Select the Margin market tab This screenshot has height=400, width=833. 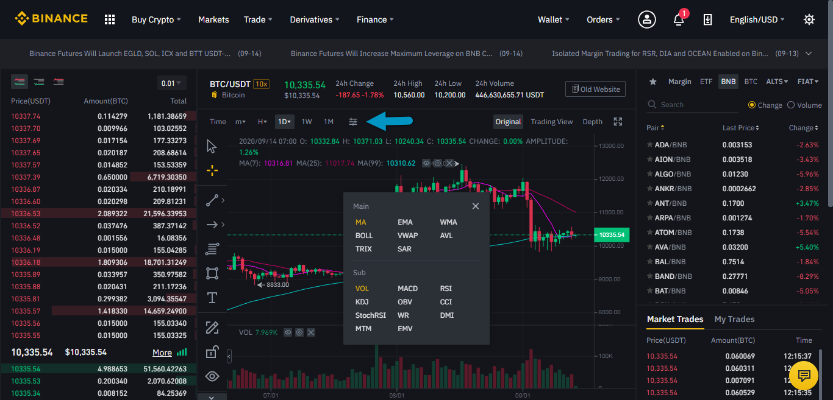pyautogui.click(x=680, y=82)
